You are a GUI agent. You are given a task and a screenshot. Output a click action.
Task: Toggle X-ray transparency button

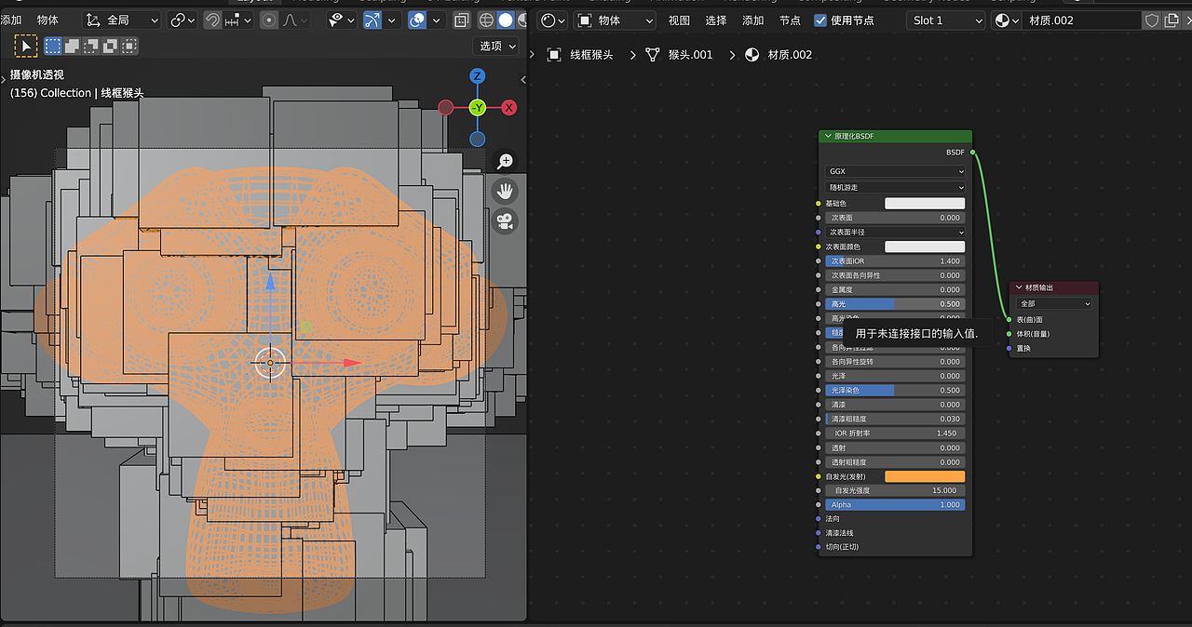click(460, 20)
